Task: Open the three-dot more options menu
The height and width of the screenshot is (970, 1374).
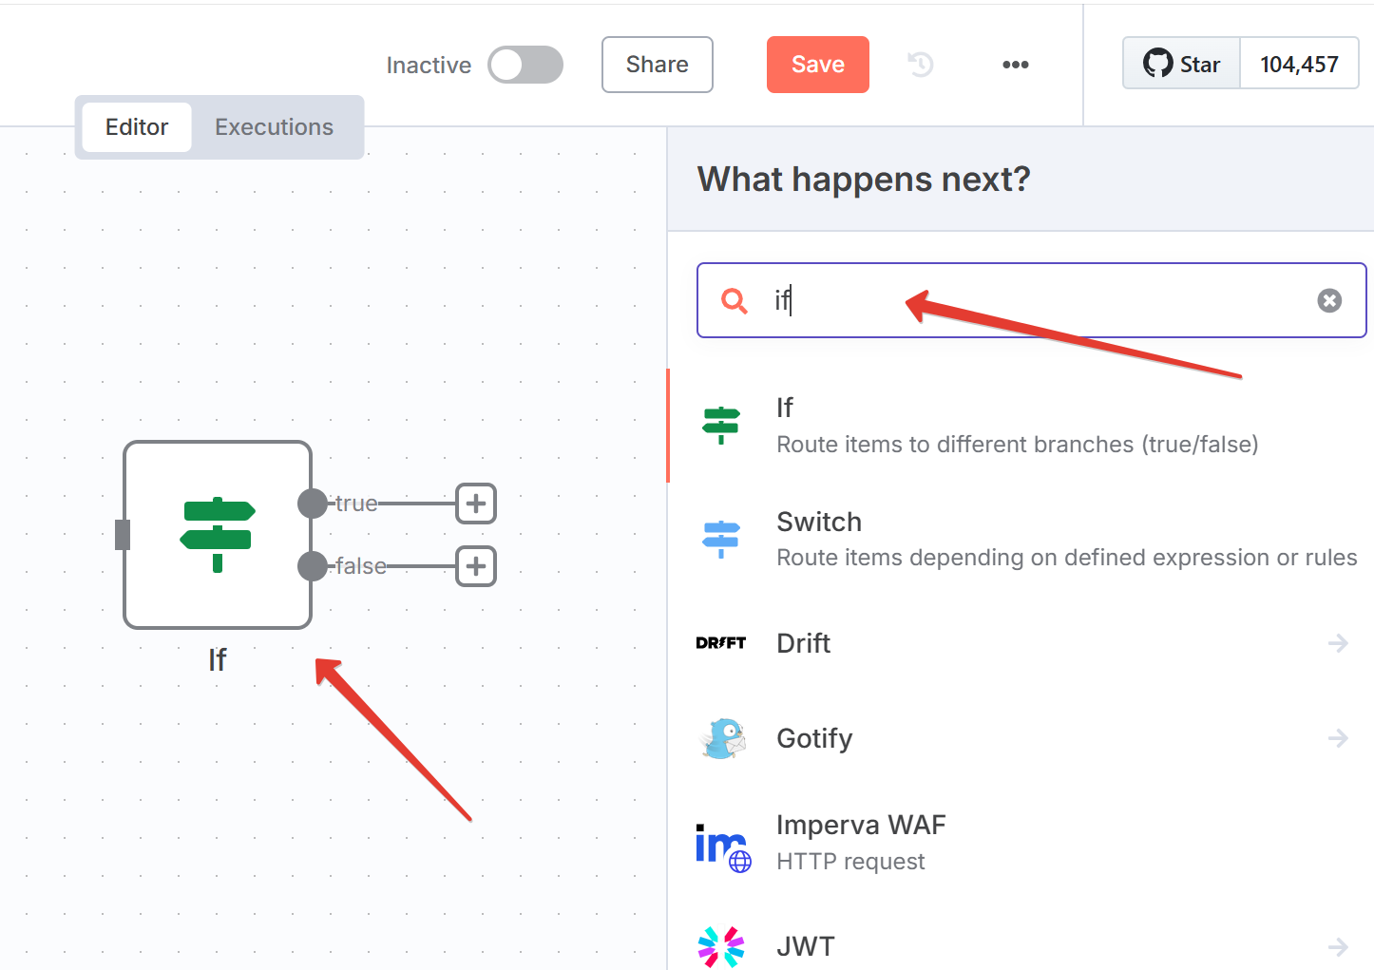Action: click(x=1015, y=65)
